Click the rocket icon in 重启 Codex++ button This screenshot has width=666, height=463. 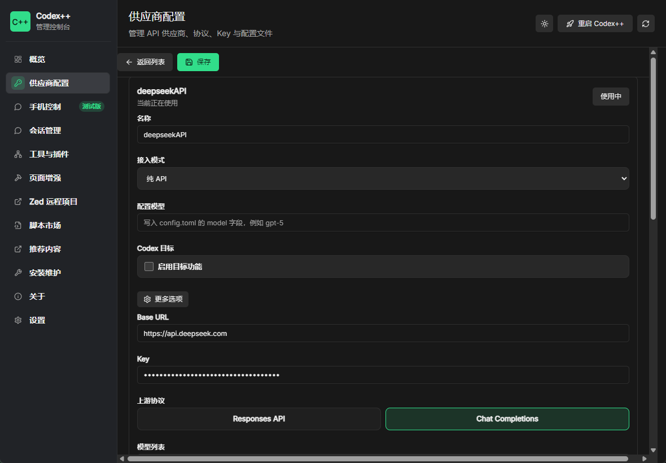570,24
